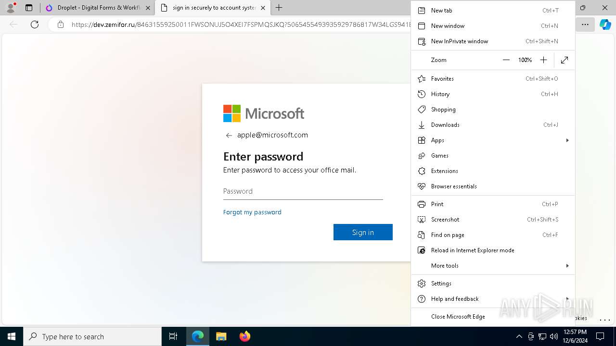
Task: Select Find on page
Action: pos(493,235)
